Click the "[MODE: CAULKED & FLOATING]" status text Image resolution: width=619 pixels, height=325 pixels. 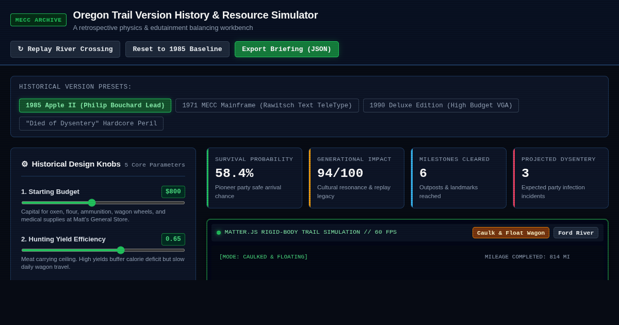[x=264, y=257]
